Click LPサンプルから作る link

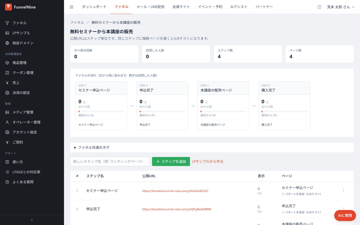pyautogui.click(x=207, y=161)
